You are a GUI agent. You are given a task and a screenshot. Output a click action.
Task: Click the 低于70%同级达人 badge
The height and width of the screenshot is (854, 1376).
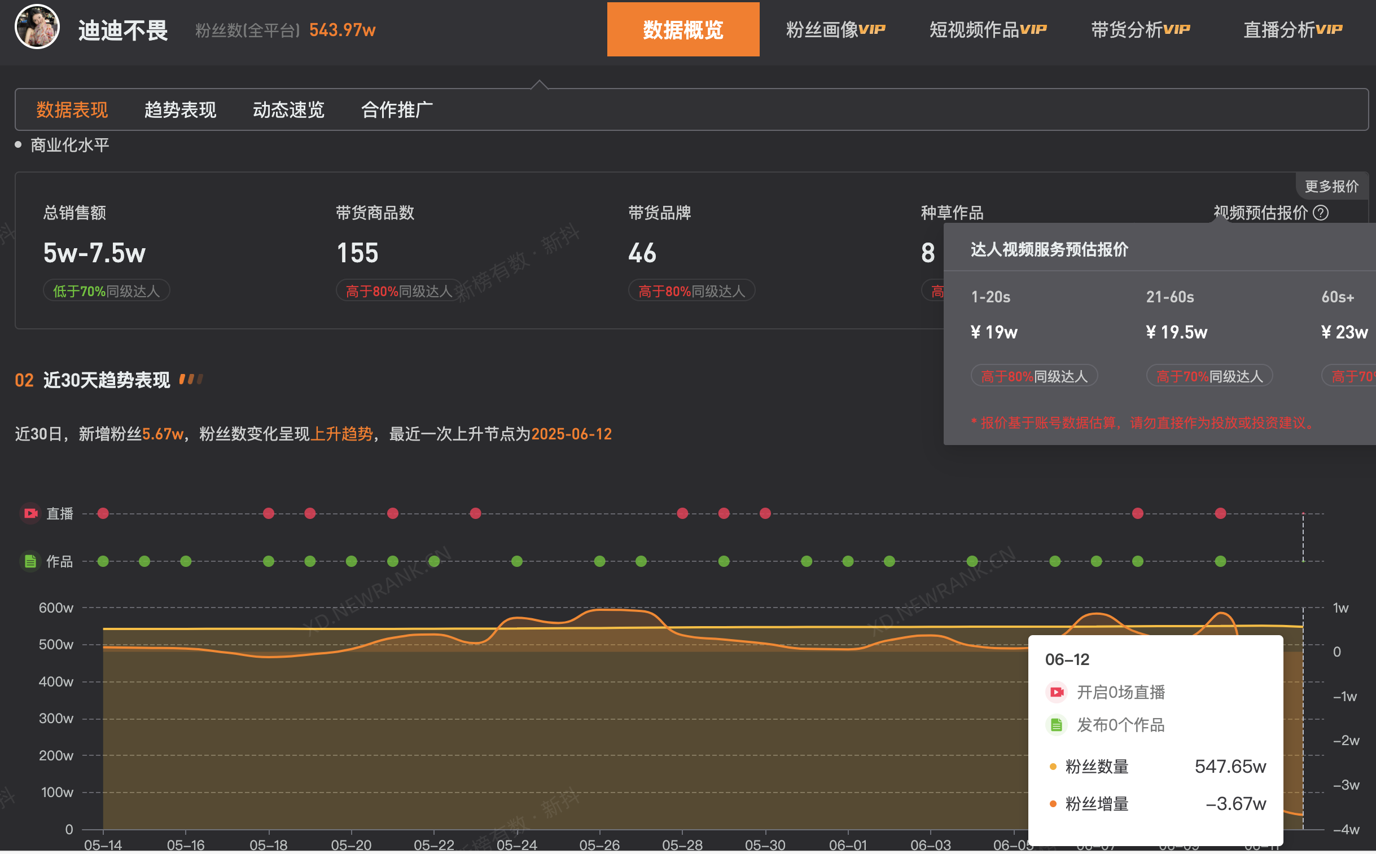(x=106, y=291)
